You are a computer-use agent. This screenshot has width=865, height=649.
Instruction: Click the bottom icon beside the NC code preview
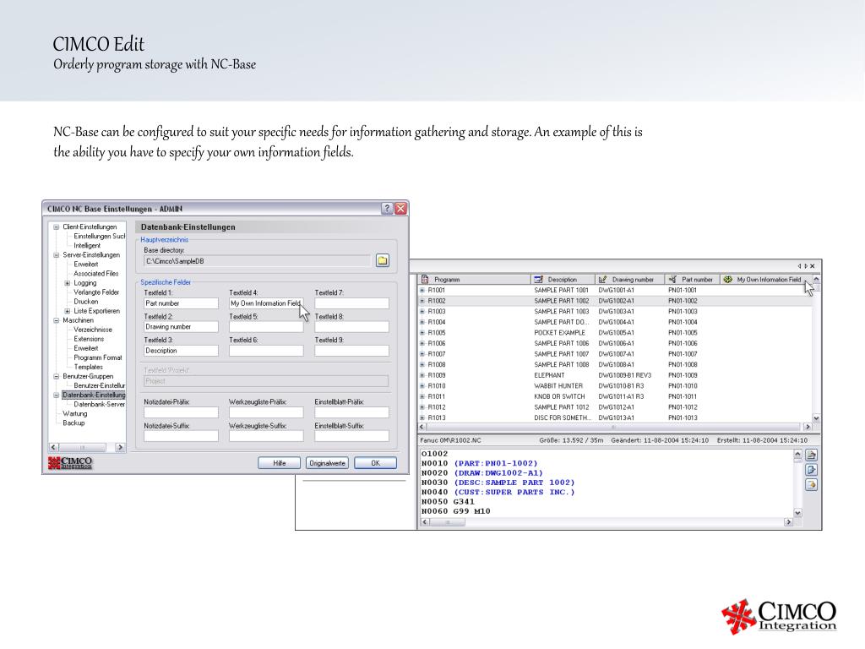[x=811, y=485]
